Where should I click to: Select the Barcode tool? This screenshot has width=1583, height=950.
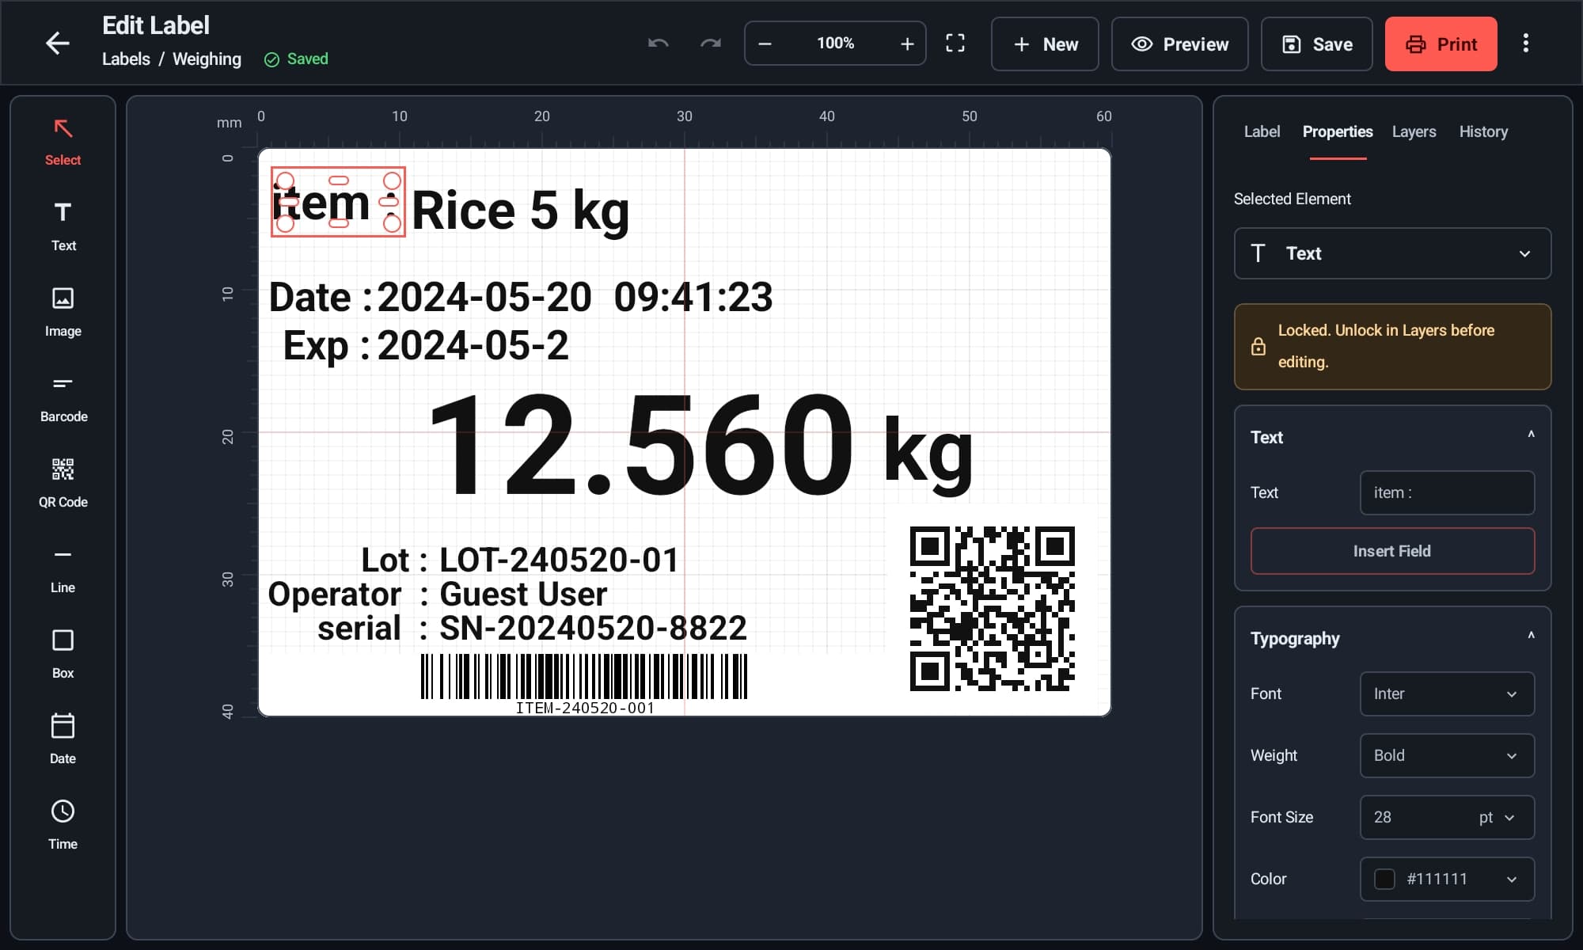click(63, 398)
